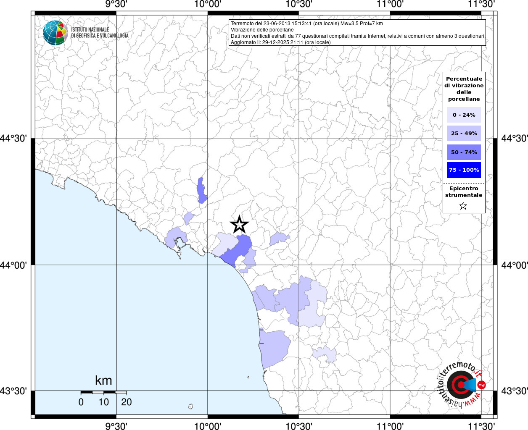The width and height of the screenshot is (528, 430).
Task: Click the left axis 44°00' latitude label
Action: pos(14,265)
